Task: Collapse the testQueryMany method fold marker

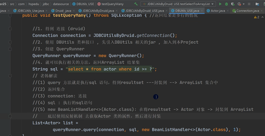Action: pos(10,15)
